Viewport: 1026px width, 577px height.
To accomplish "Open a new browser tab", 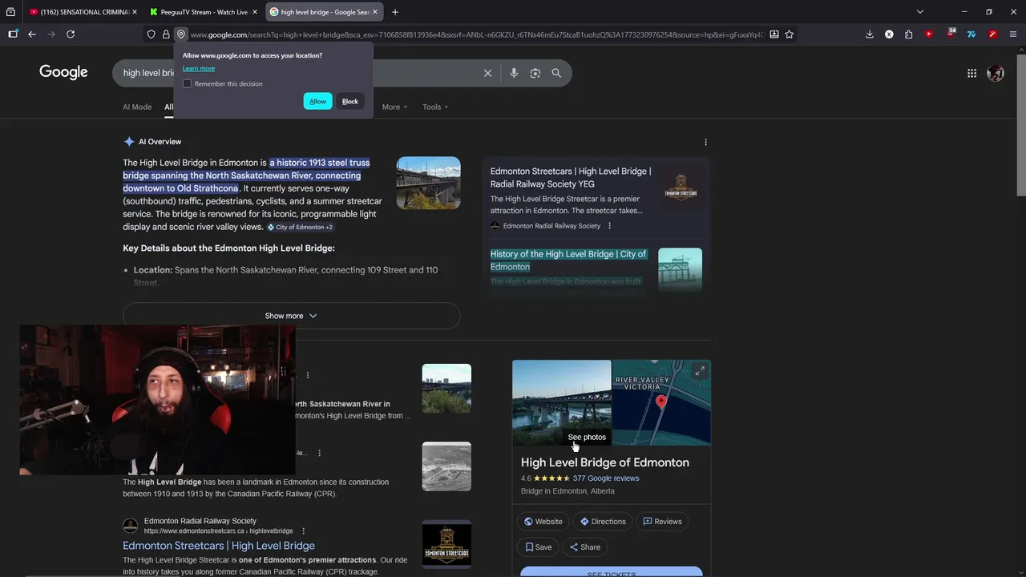I will click(x=395, y=12).
